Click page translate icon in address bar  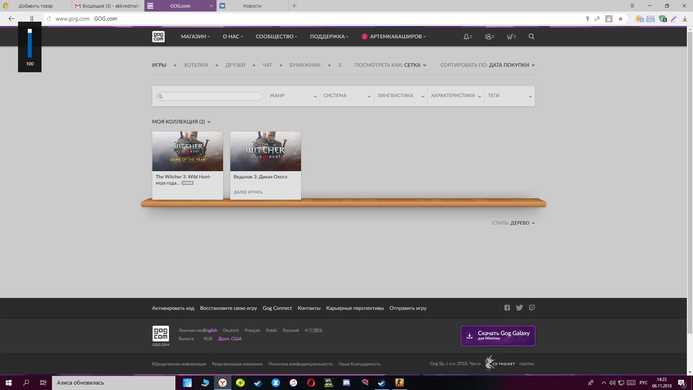(x=597, y=19)
